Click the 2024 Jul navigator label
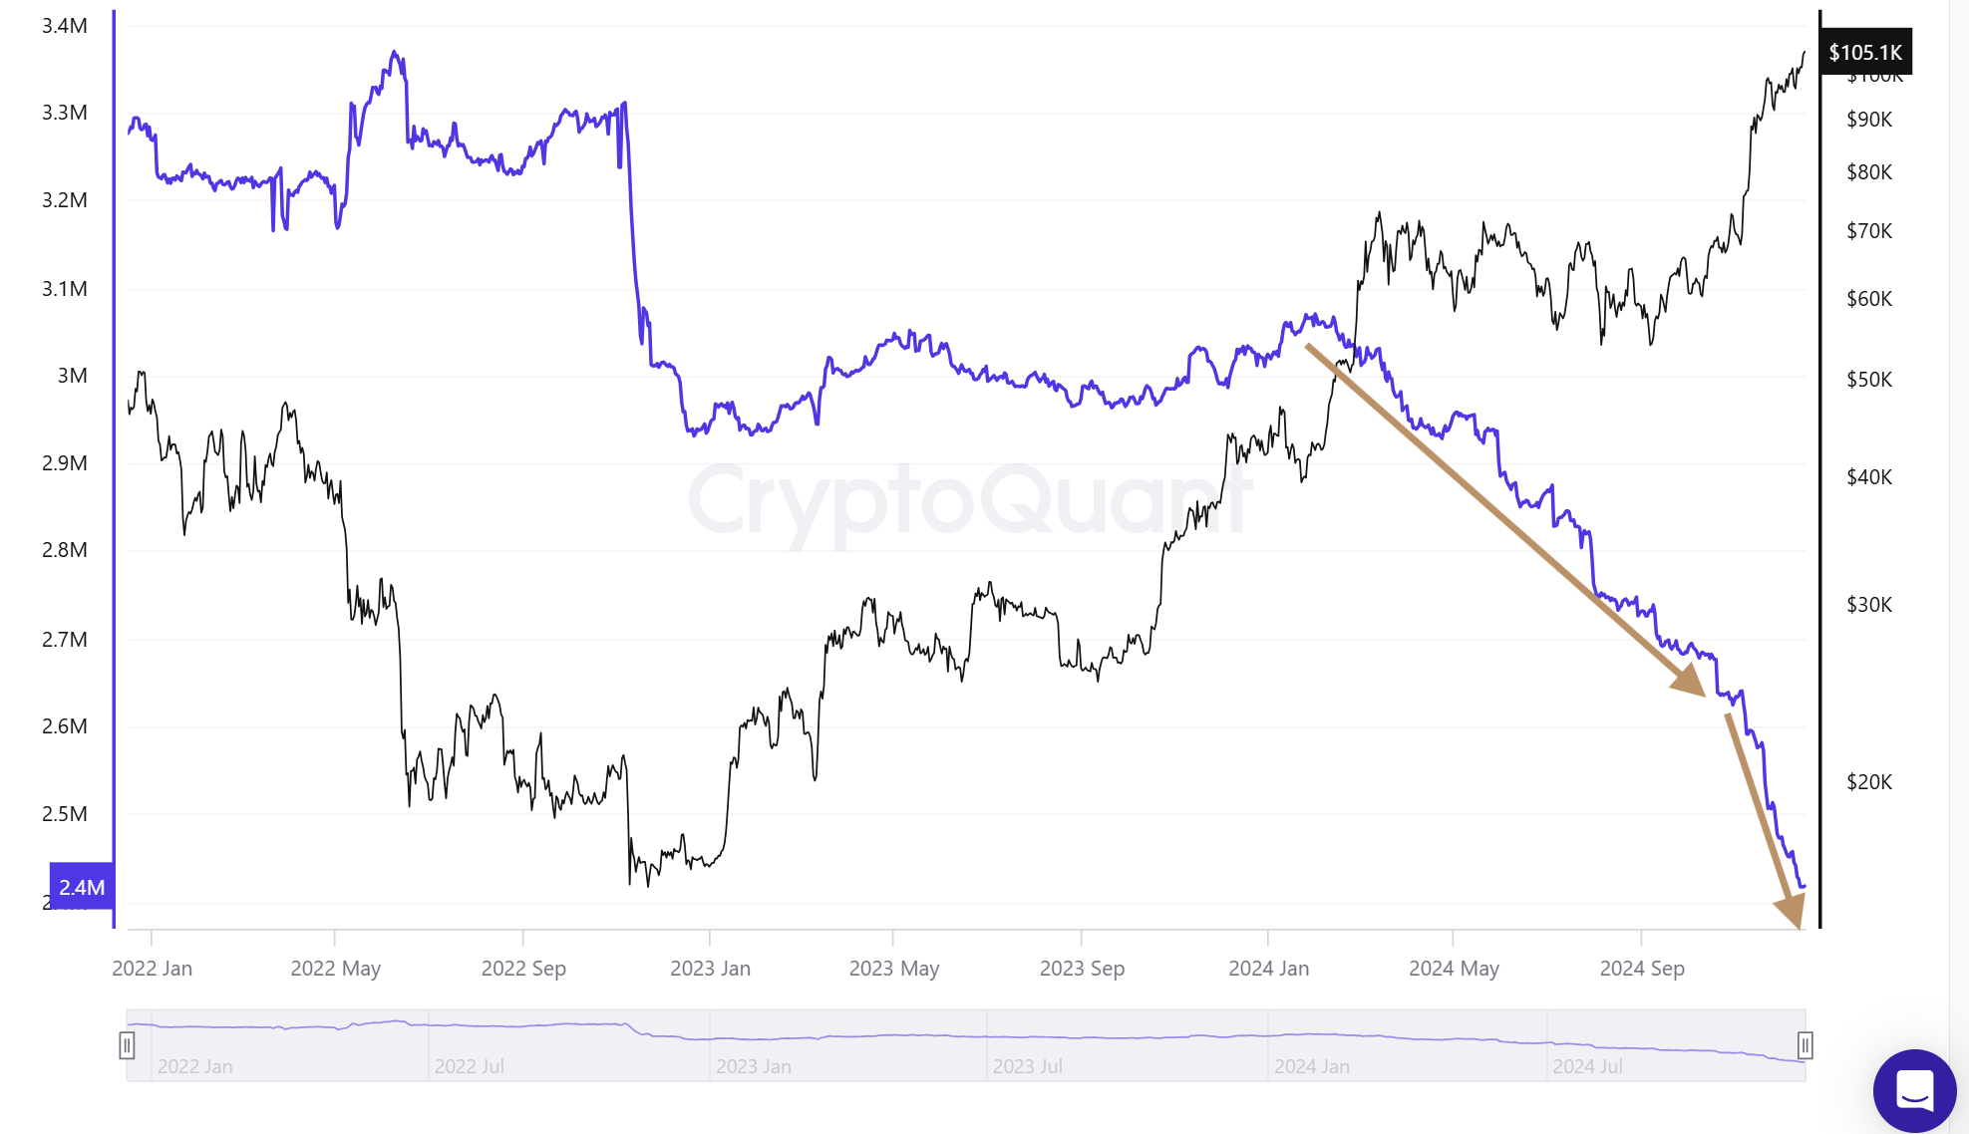Screen dimensions: 1969x1134 (1587, 1066)
